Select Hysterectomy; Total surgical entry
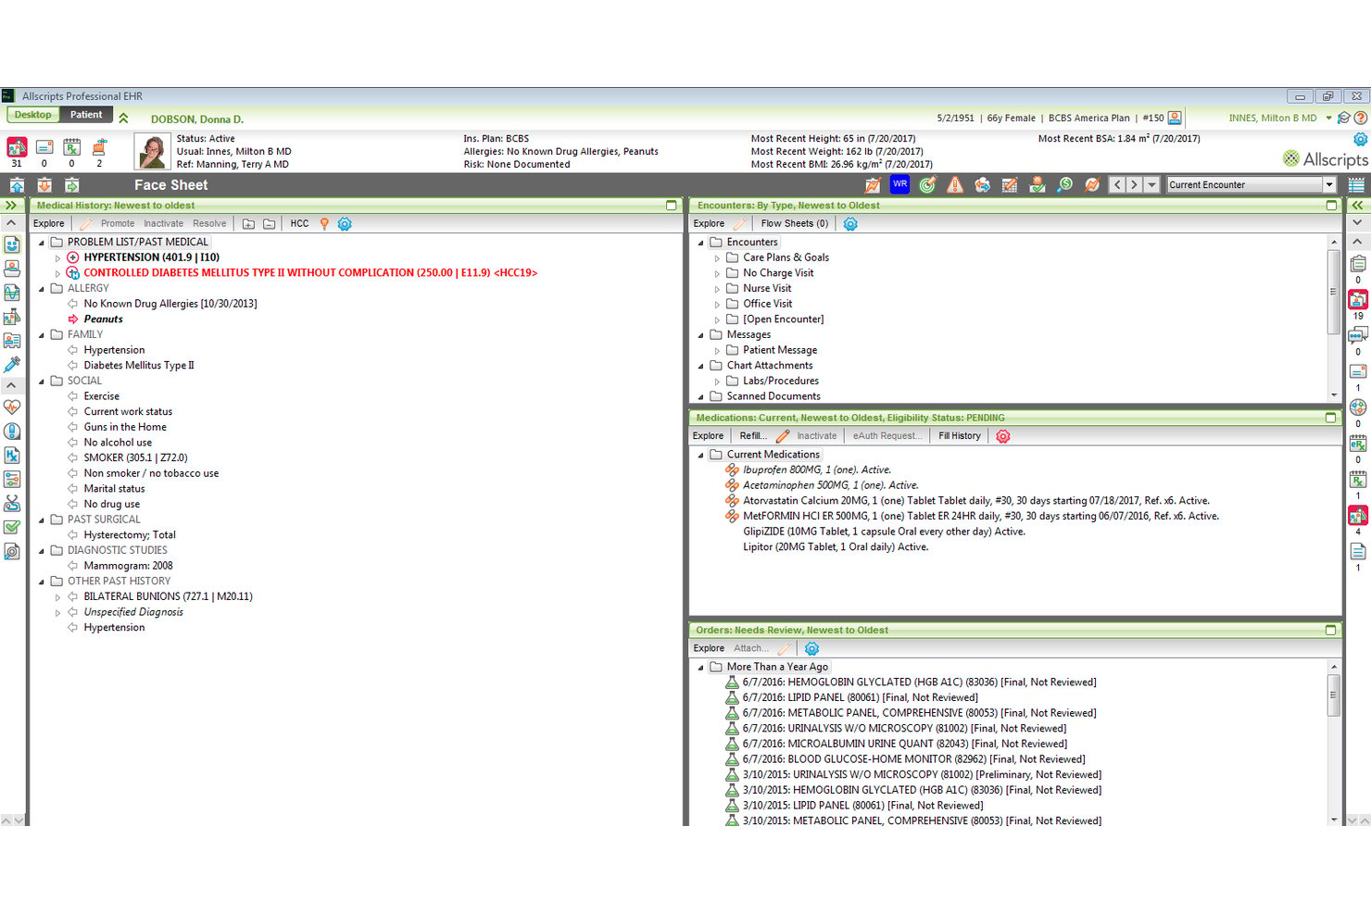The height and width of the screenshot is (914, 1371). (x=130, y=535)
